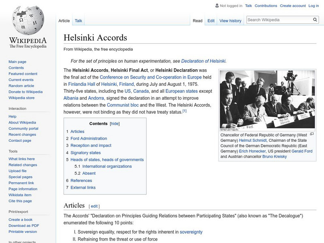Viewport: 324px width, 243px height.
Task: Go to the Main page
Action: 17,62
